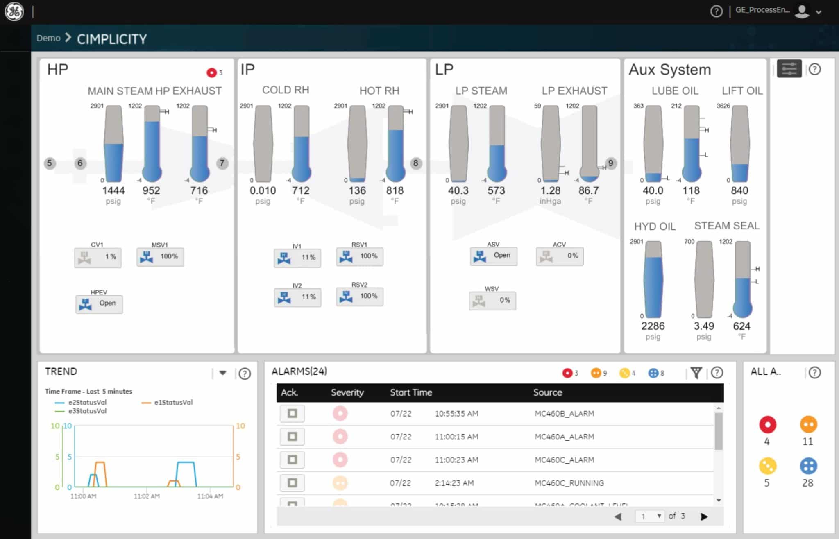Viewport: 839px width, 539px height.
Task: Click the yellow alarms icon showing 5
Action: [x=767, y=466]
